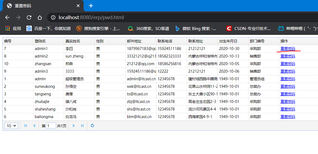Reset password for admin1
318x154 pixels.
pyautogui.click(x=288, y=49)
